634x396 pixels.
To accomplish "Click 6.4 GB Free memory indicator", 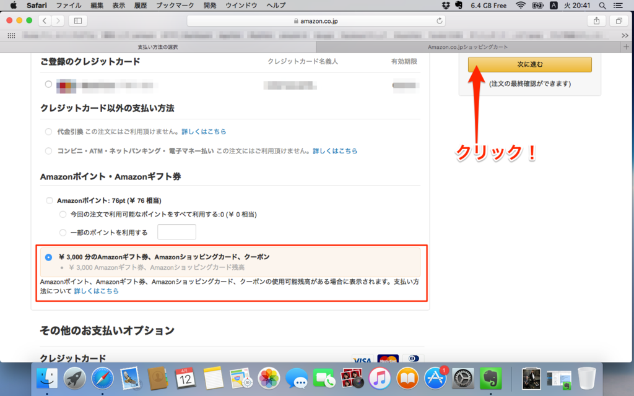I will pos(489,5).
